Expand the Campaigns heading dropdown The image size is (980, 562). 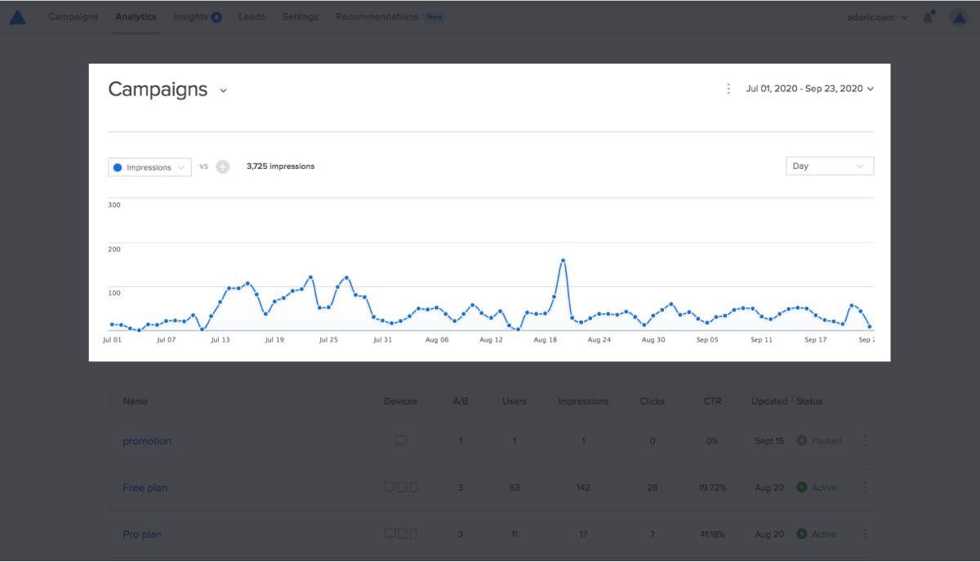(223, 91)
